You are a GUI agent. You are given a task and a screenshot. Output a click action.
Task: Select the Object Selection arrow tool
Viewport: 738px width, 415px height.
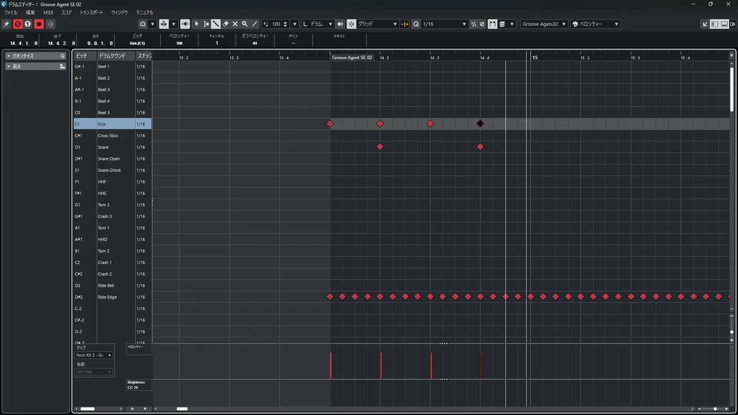click(x=197, y=24)
